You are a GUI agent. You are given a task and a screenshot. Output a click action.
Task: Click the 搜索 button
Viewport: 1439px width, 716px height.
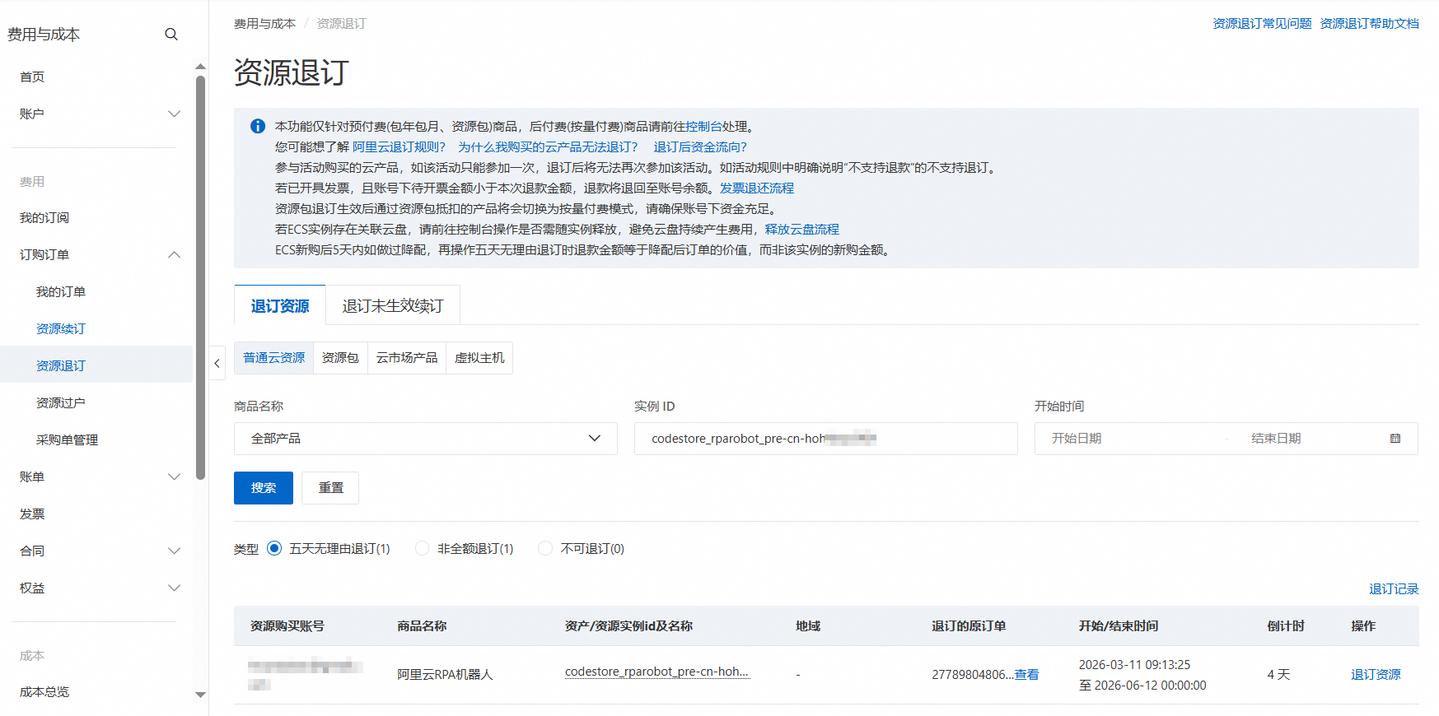click(264, 488)
